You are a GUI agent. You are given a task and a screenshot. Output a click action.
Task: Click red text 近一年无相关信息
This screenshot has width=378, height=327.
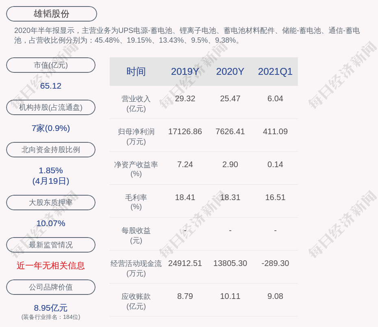[51, 266]
